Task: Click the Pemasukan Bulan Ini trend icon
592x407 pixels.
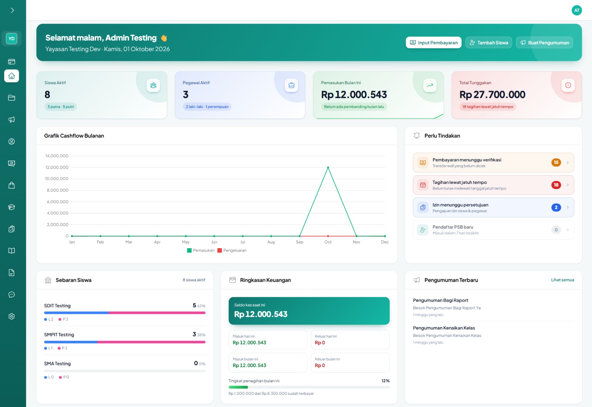Action: (430, 85)
